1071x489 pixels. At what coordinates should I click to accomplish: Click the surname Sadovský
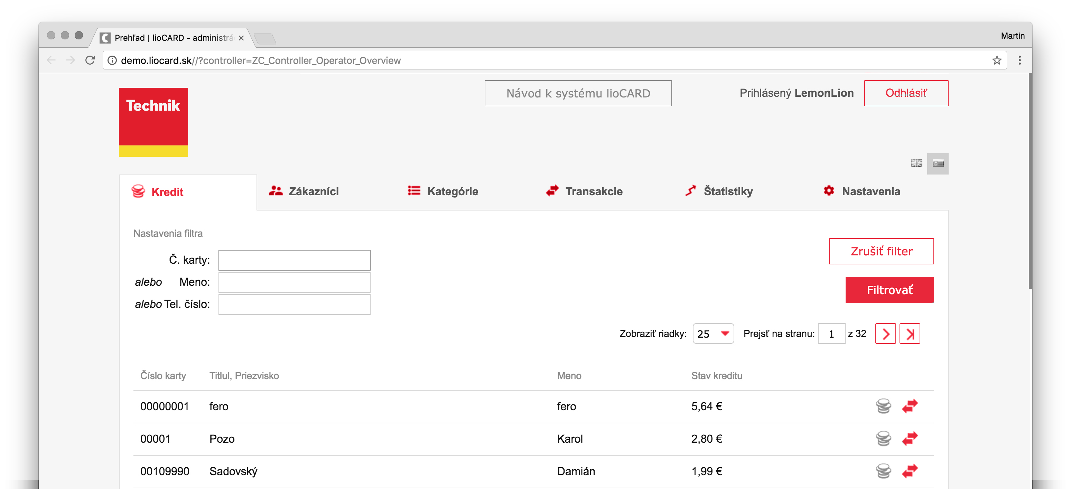[x=233, y=471]
